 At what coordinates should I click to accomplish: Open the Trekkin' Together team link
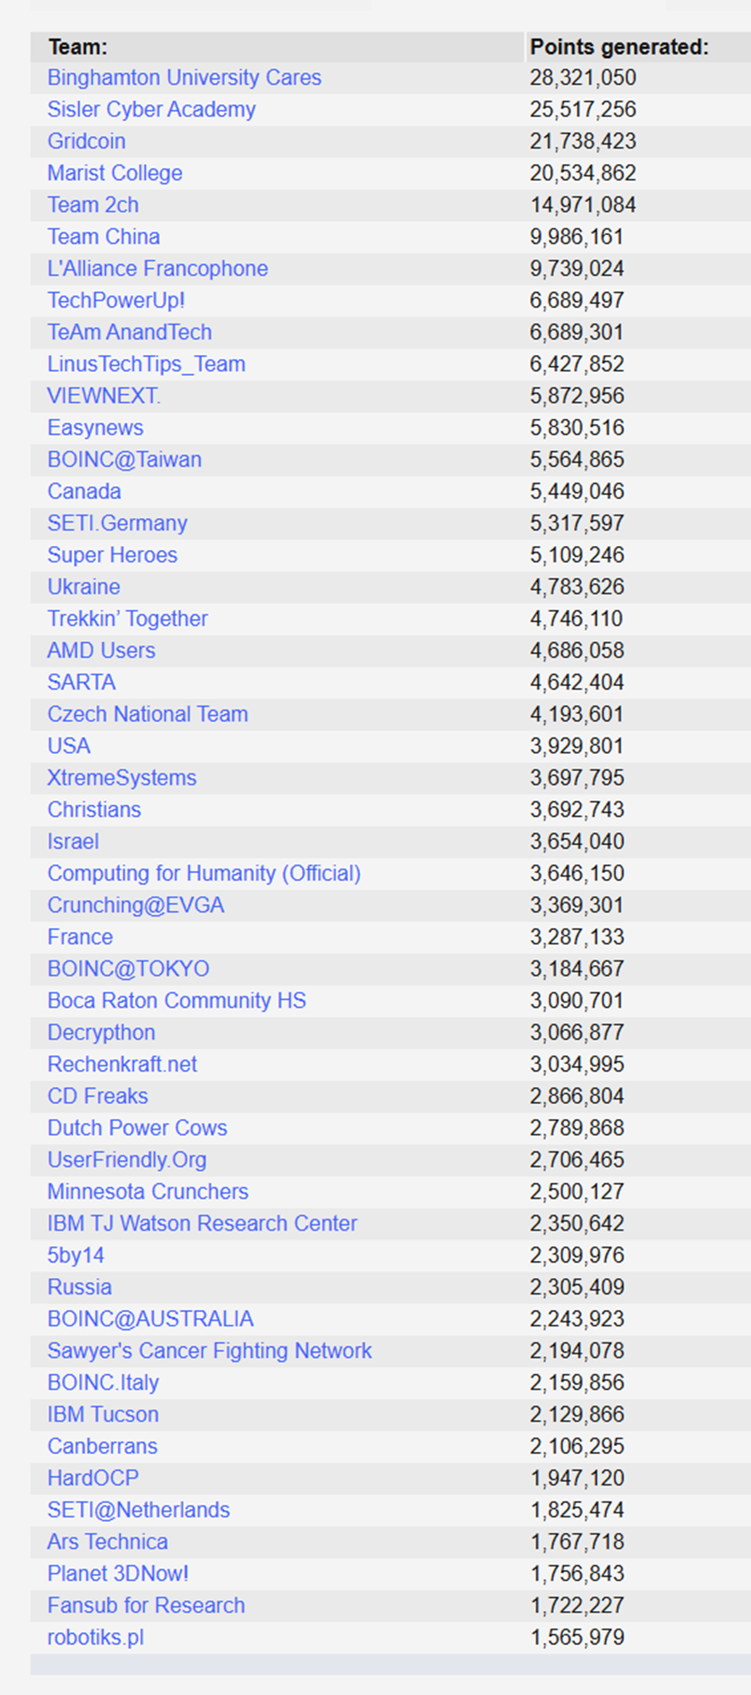(x=127, y=618)
